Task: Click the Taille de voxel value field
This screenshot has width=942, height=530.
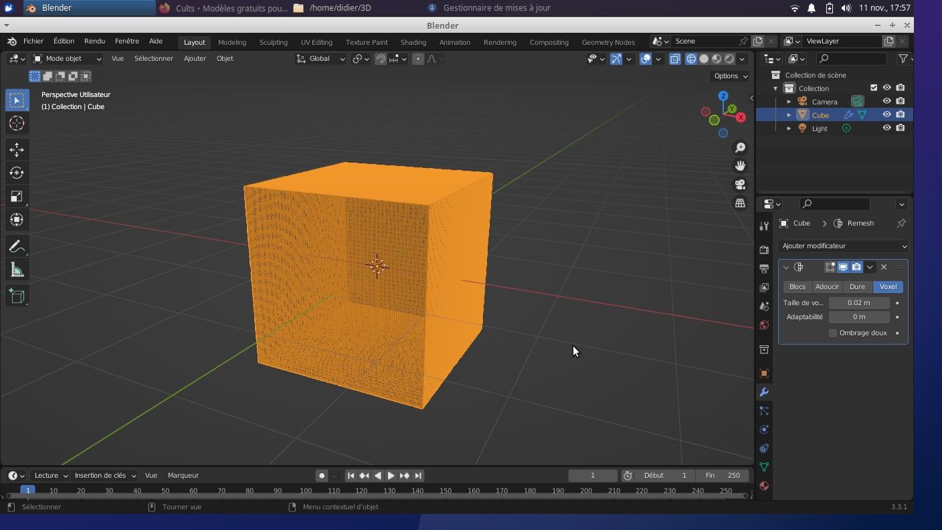Action: point(858,303)
